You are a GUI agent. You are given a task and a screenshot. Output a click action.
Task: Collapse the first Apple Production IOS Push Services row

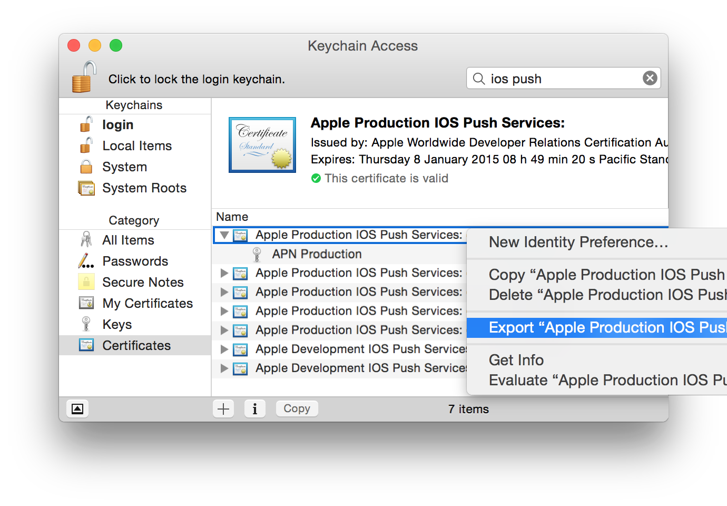coord(224,235)
